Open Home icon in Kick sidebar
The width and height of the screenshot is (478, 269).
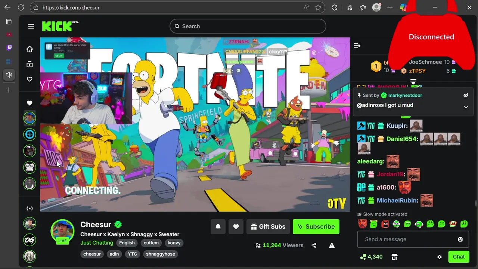(30, 49)
